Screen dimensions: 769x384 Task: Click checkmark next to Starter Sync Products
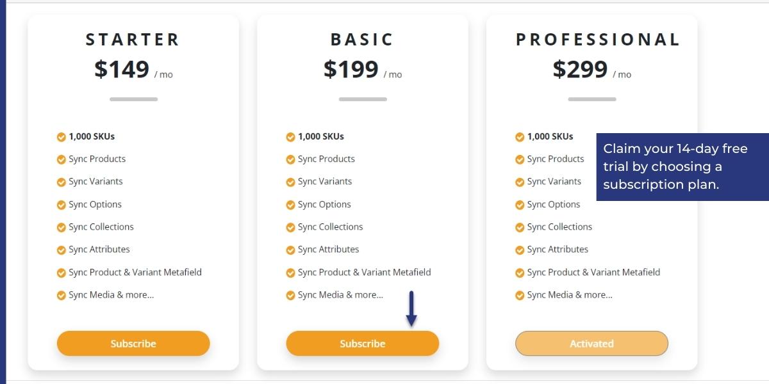(x=62, y=159)
